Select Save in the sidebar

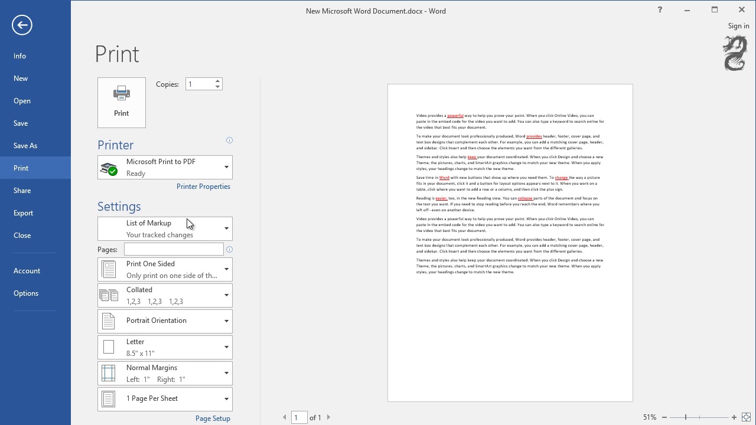pyautogui.click(x=35, y=123)
